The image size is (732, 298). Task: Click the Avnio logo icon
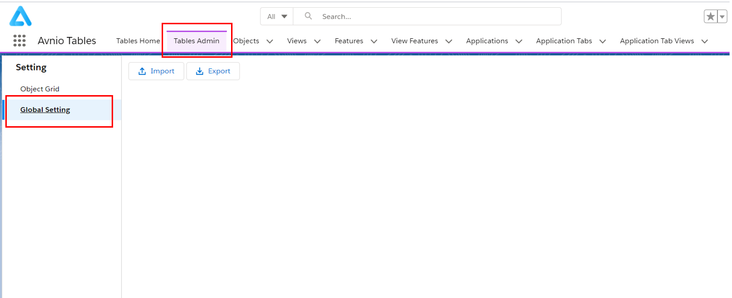20,16
